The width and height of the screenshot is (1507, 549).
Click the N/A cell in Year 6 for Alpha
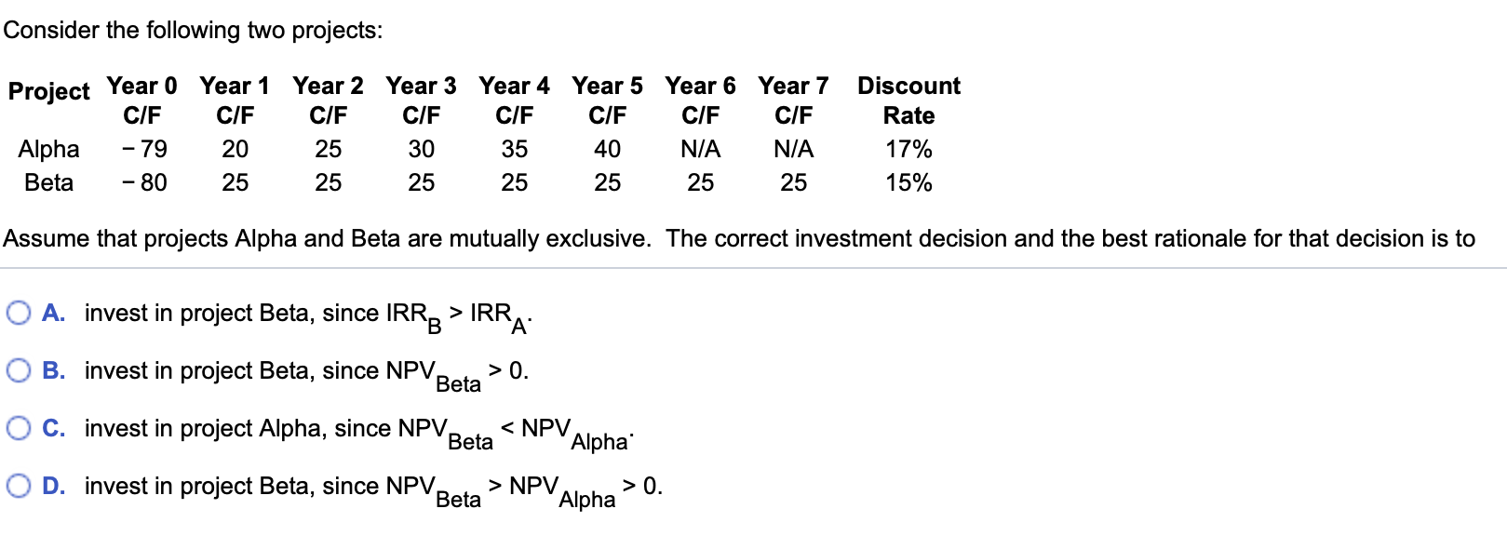click(x=701, y=149)
